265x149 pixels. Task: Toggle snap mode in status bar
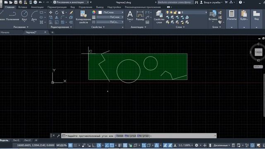coord(75,145)
